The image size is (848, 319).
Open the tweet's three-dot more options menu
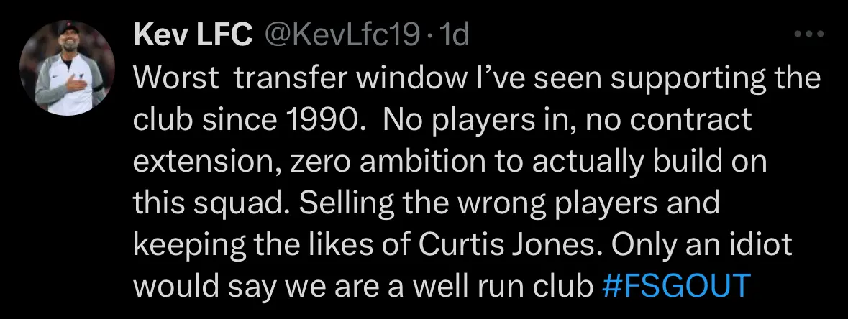808,34
